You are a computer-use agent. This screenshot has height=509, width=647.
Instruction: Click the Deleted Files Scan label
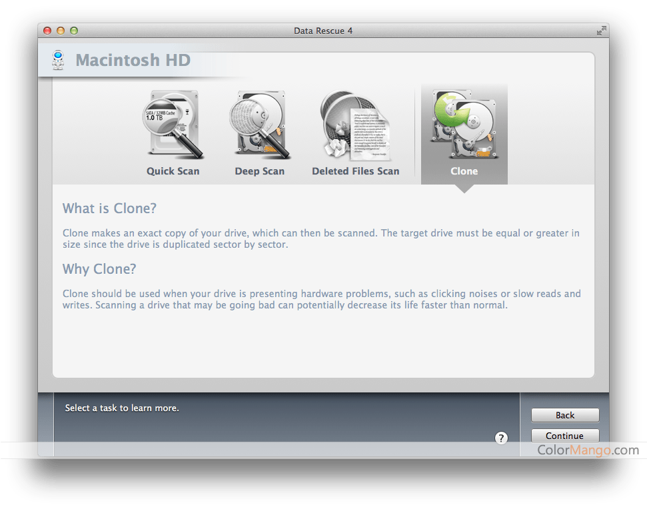(x=355, y=171)
